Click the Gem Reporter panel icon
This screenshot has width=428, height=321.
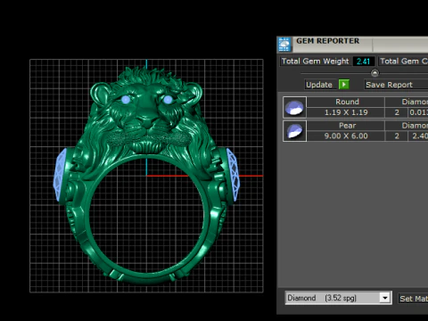[x=284, y=45]
